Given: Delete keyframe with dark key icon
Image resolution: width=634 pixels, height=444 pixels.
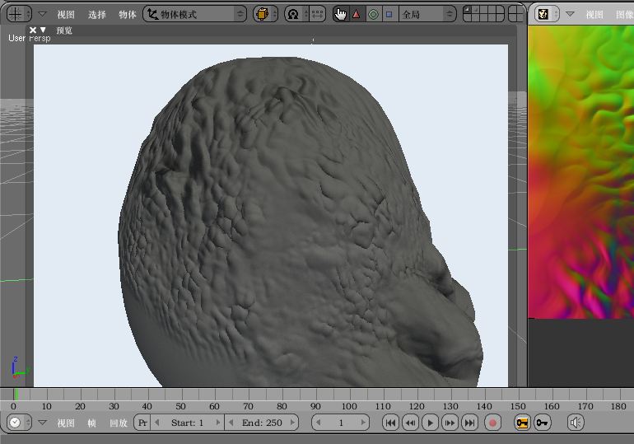Looking at the screenshot, I should point(543,423).
